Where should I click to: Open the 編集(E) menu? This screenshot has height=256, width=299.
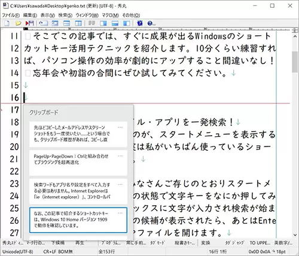30,15
